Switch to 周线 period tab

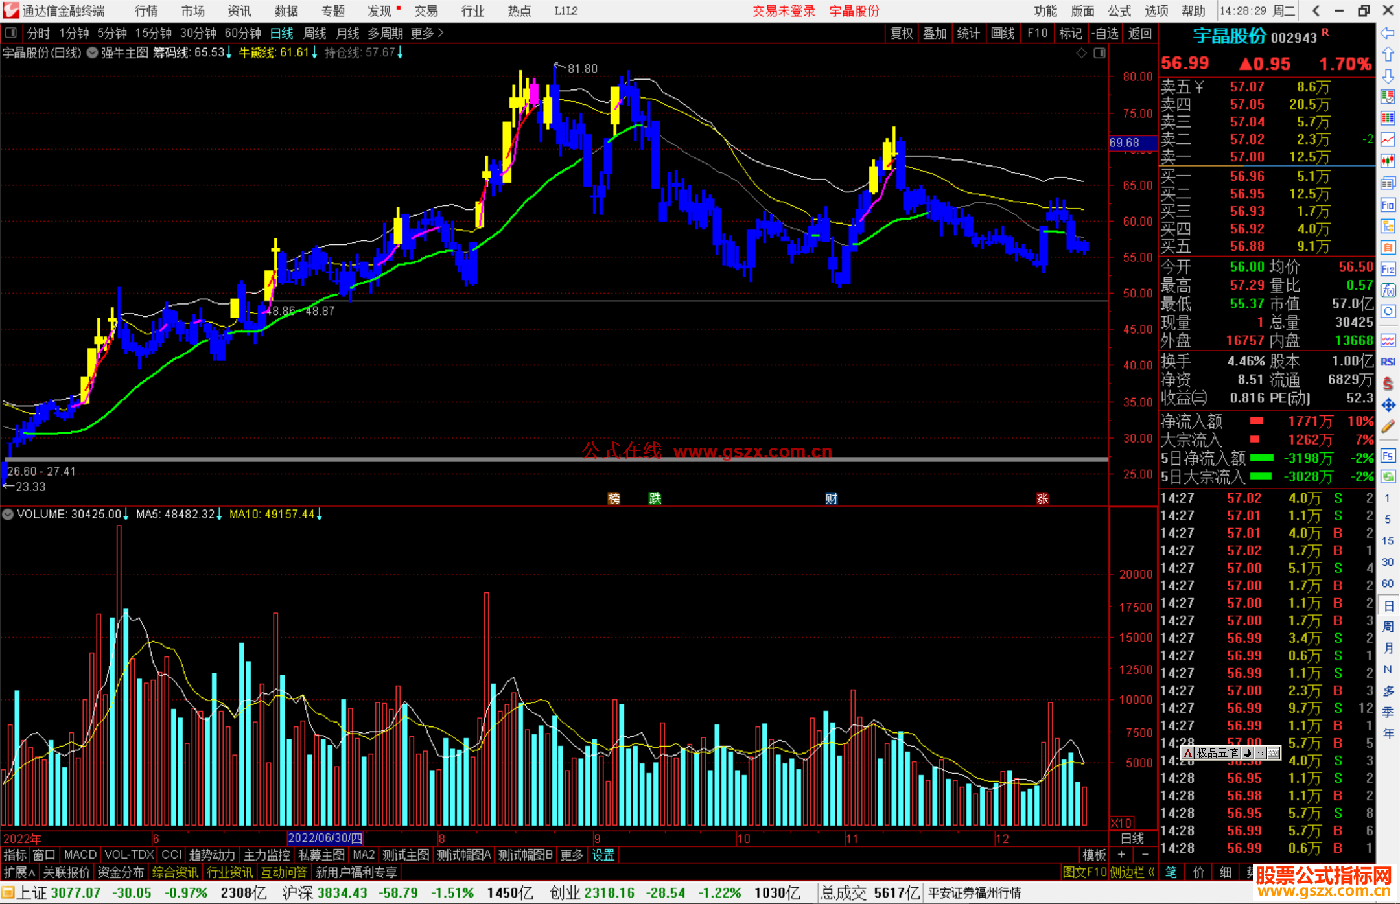pos(315,33)
